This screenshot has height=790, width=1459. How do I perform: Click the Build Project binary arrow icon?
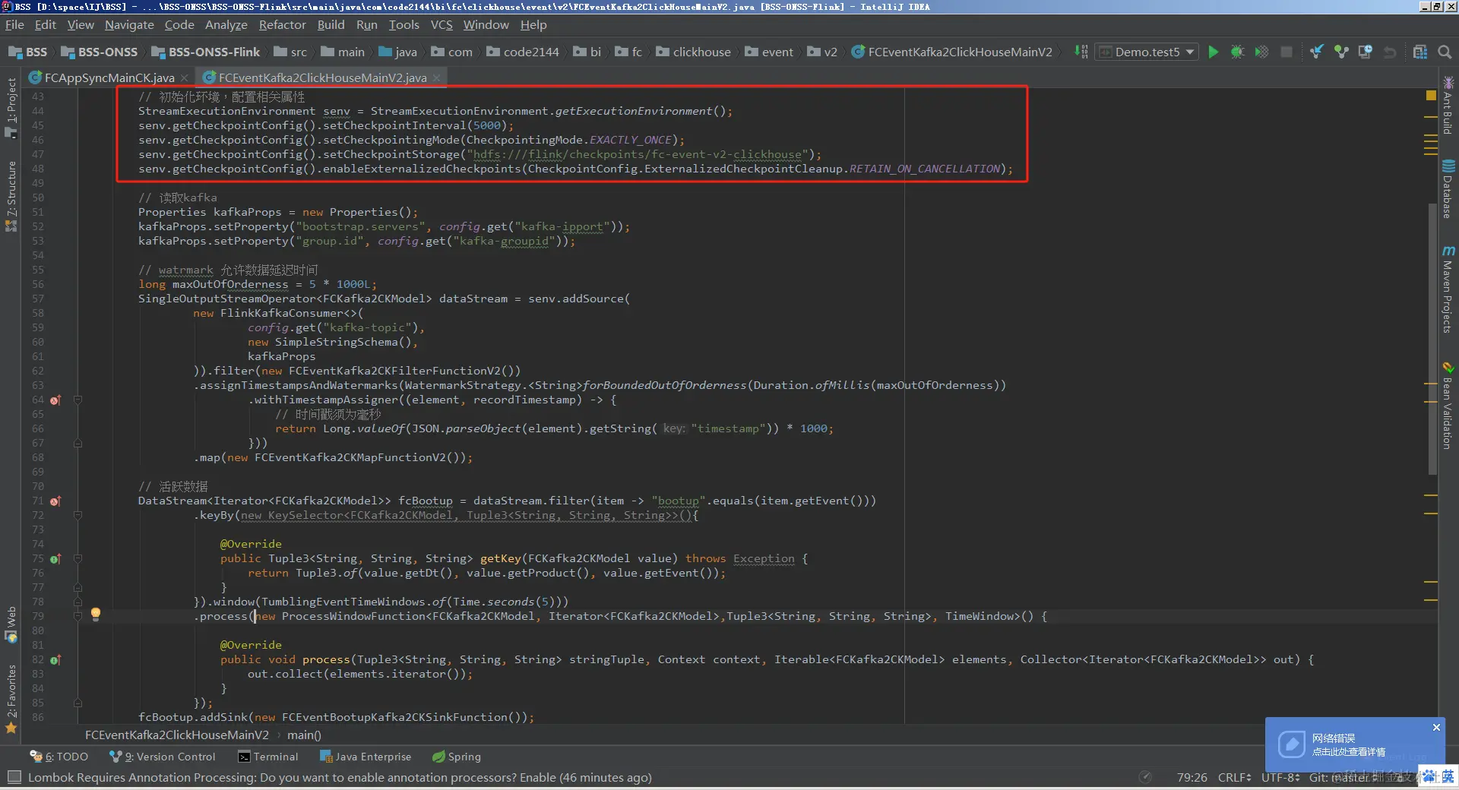[1081, 52]
